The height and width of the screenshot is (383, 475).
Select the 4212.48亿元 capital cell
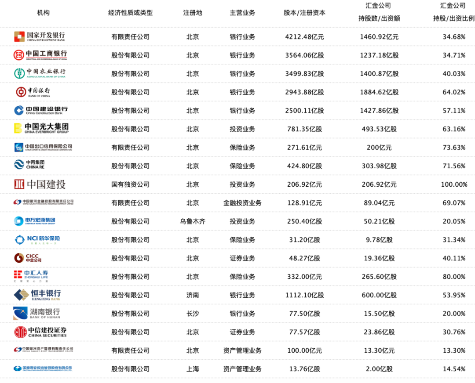(304, 37)
